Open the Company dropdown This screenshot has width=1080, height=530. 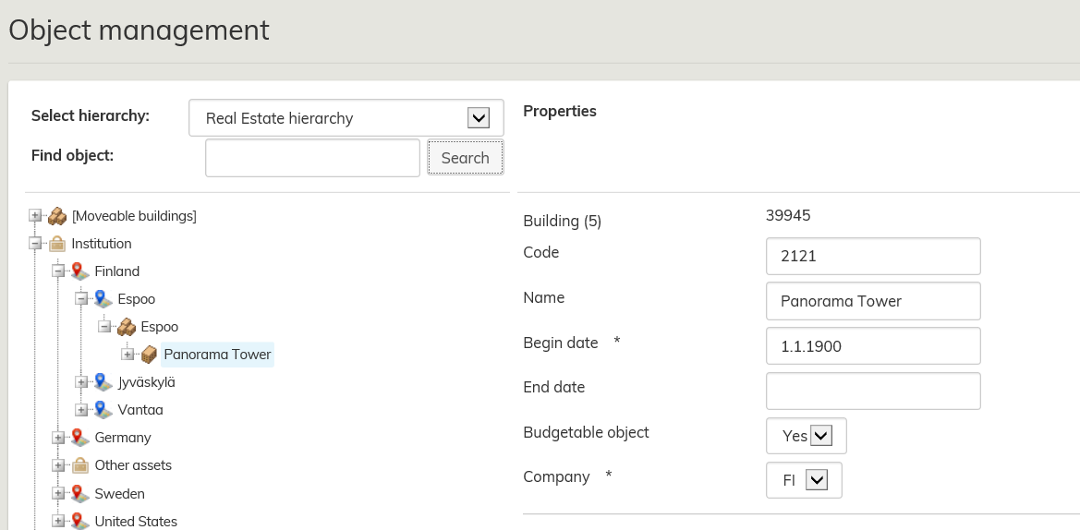(816, 480)
